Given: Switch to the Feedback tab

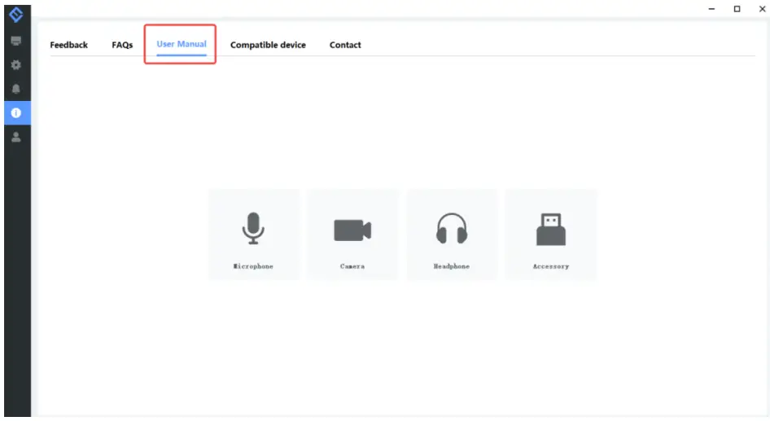Looking at the screenshot, I should click(x=68, y=45).
